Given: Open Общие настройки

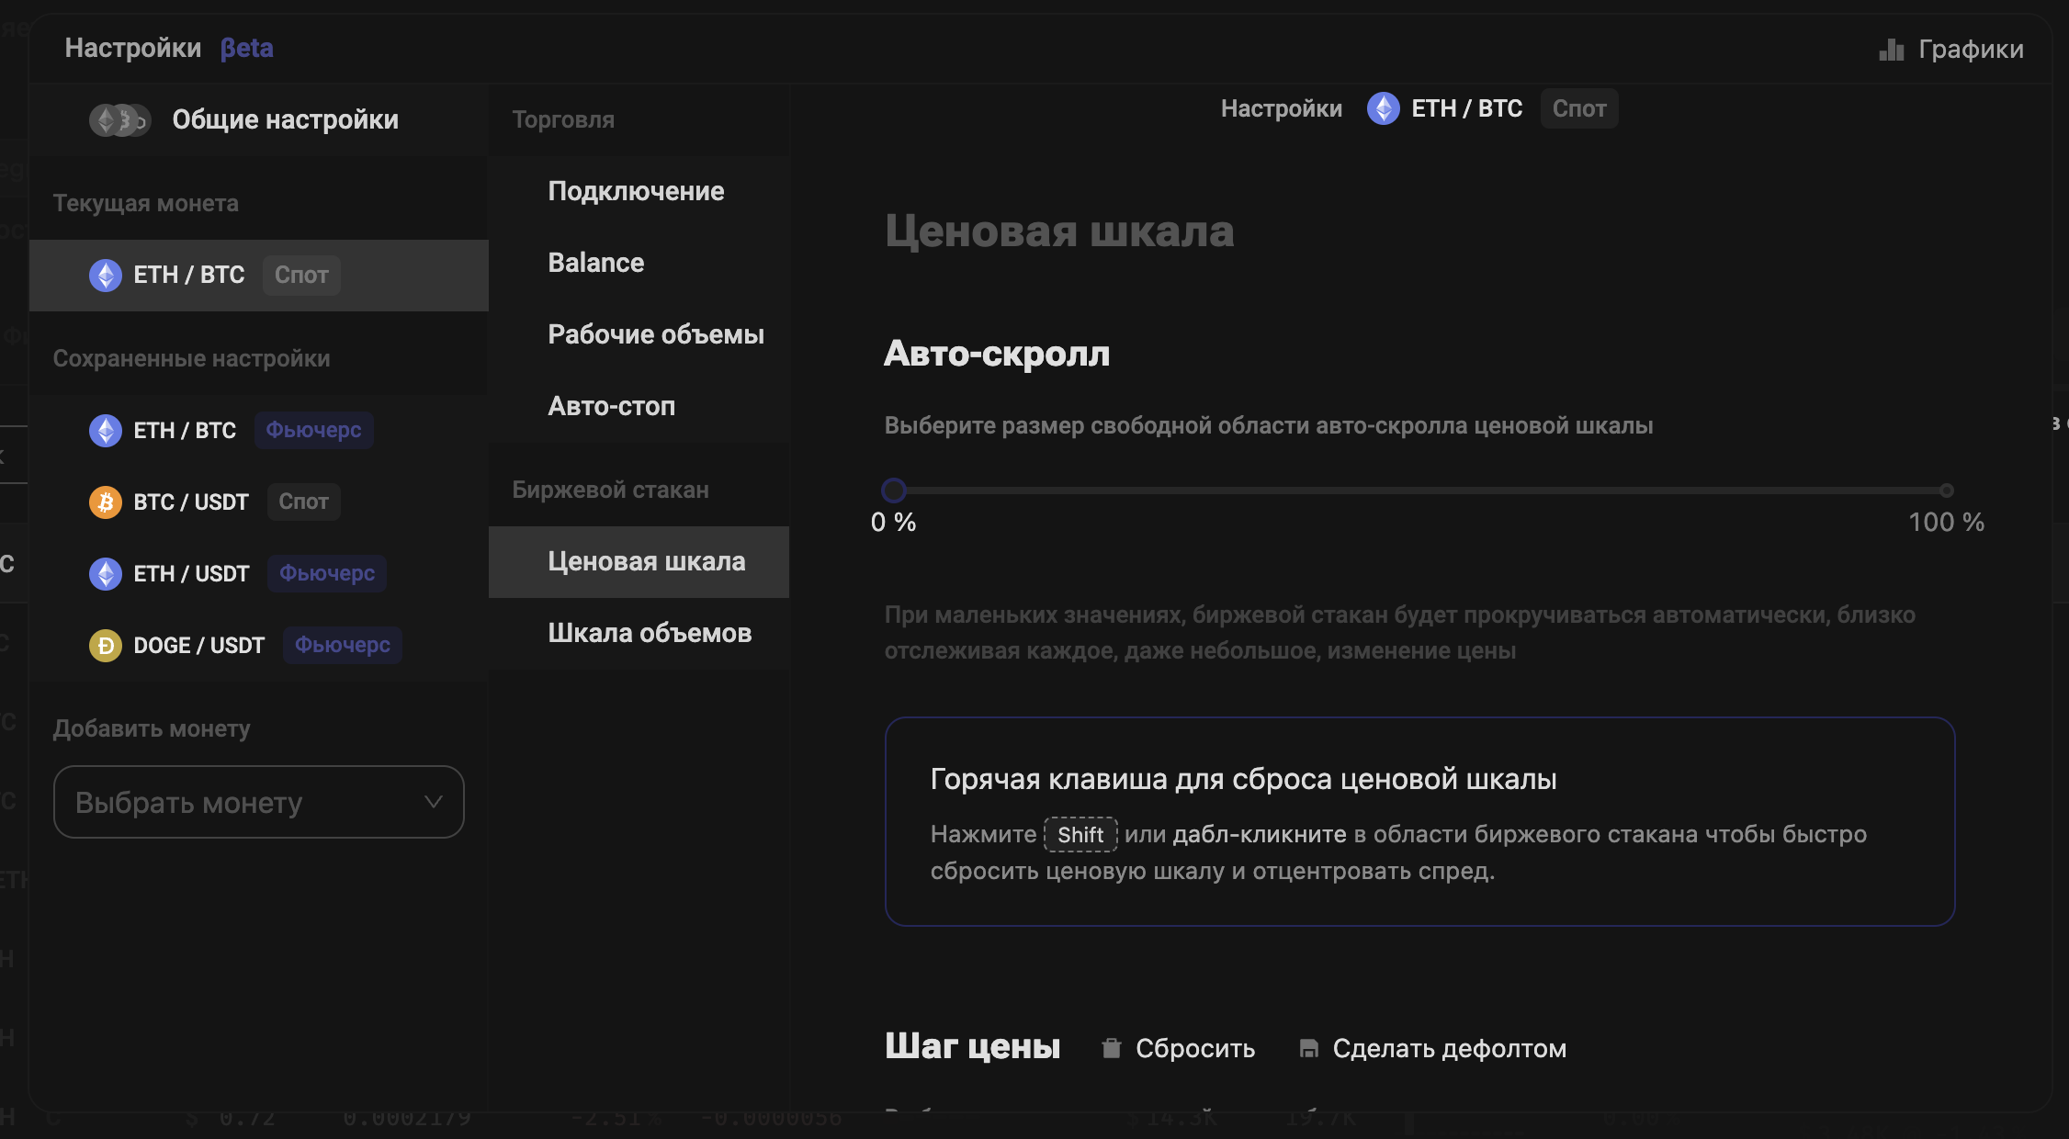Looking at the screenshot, I should point(259,120).
